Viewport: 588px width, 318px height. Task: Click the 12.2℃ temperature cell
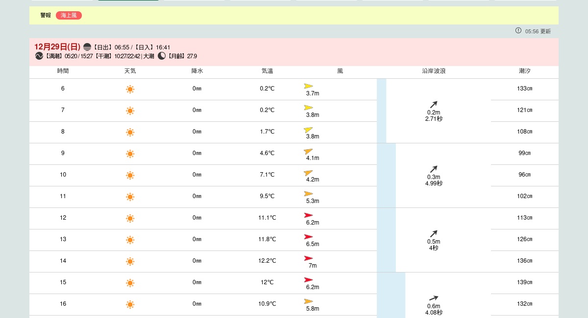coord(267,261)
